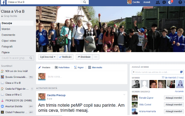
Task: Click the Distribuie share button
Action: [x=84, y=57]
